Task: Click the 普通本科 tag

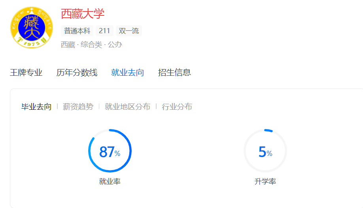Action: pos(77,31)
